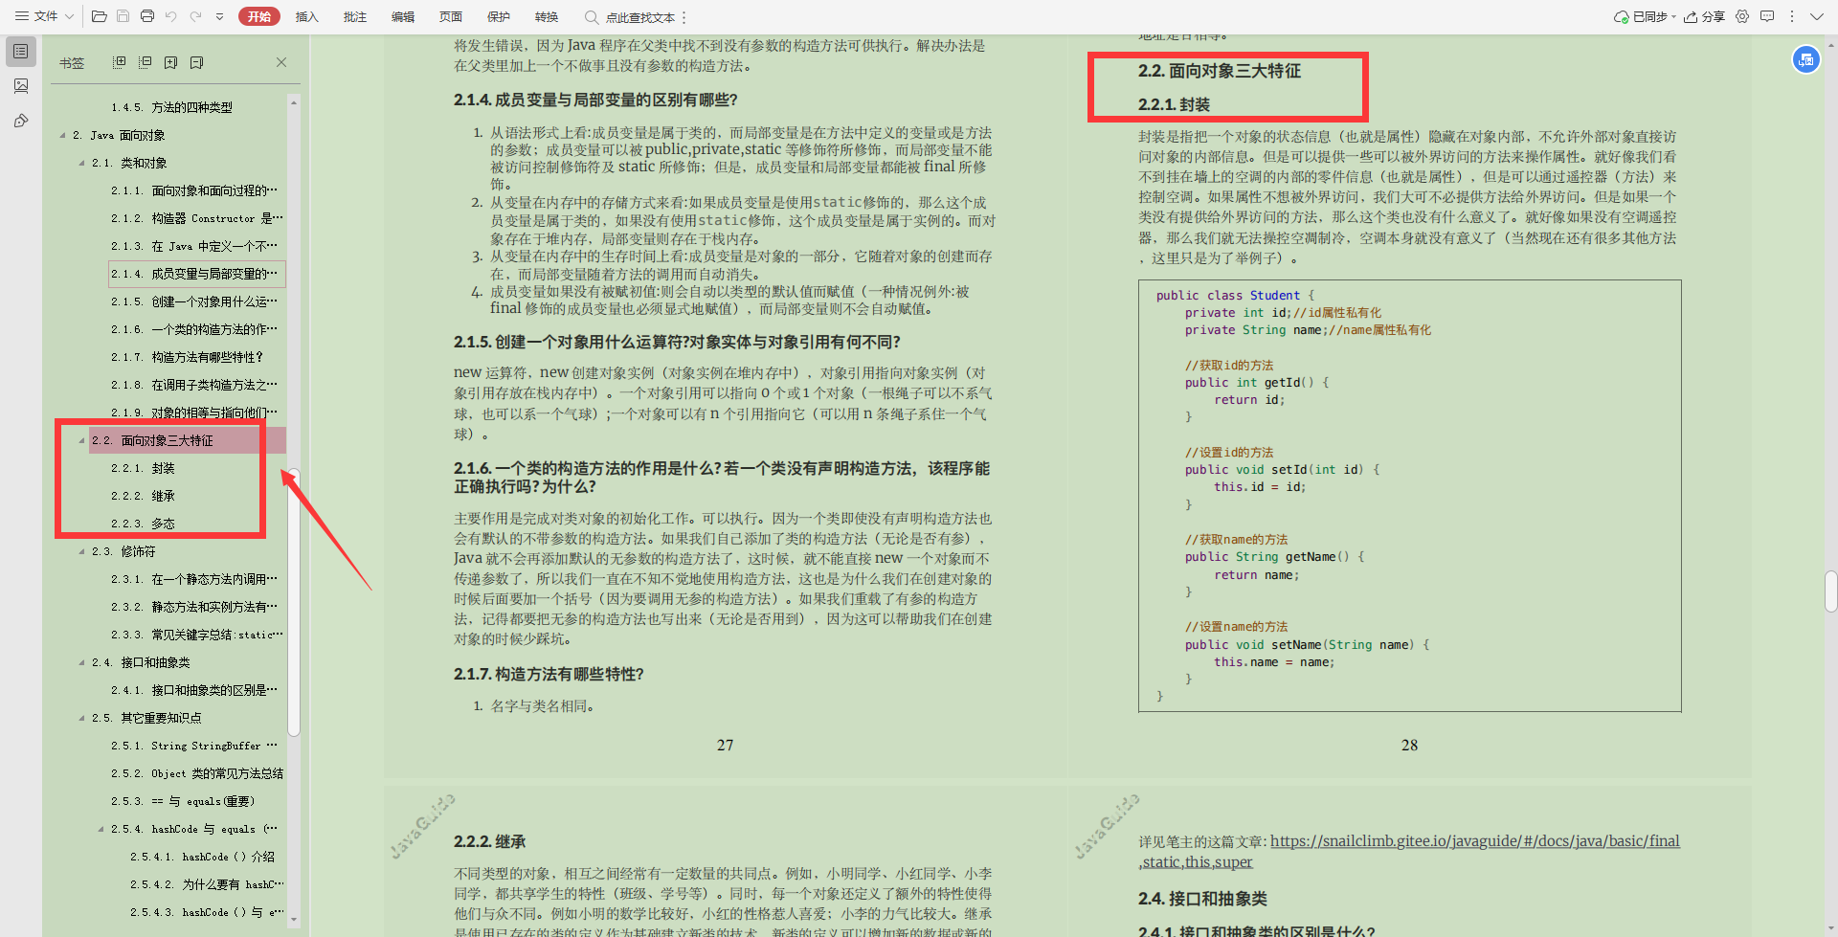Select bookmark '2.1.7. 构造方法有哪些特性?'
This screenshot has height=937, width=1838.
coord(186,357)
